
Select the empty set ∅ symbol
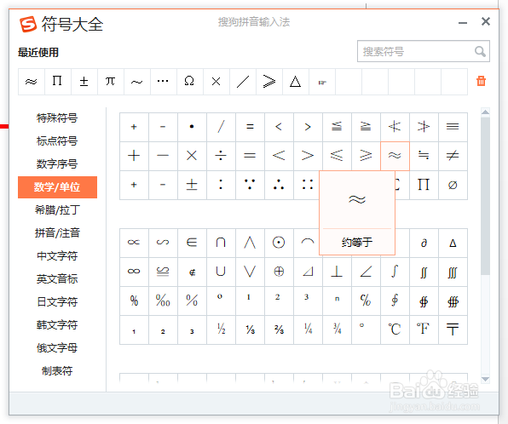pyautogui.click(x=453, y=185)
